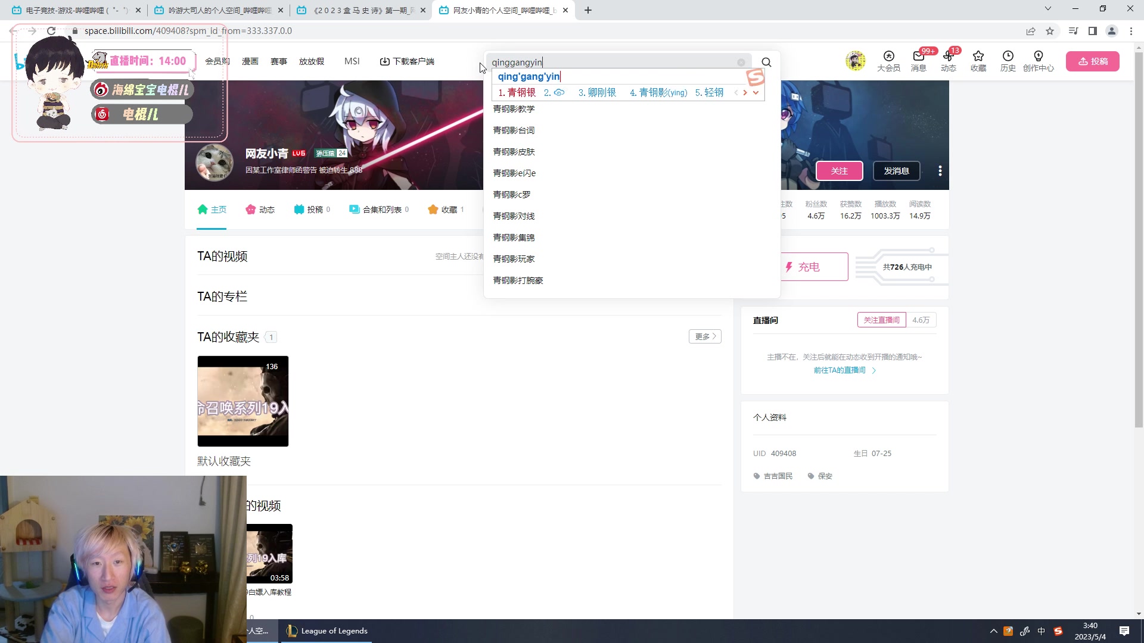Open Chrome profile icon
The width and height of the screenshot is (1144, 643).
point(1112,31)
